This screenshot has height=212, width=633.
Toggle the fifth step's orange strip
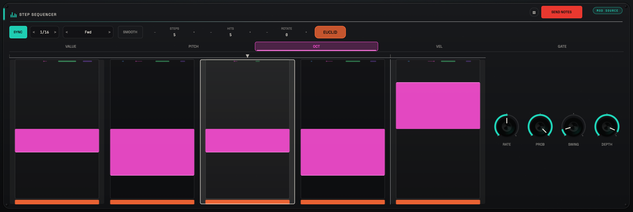point(438,202)
